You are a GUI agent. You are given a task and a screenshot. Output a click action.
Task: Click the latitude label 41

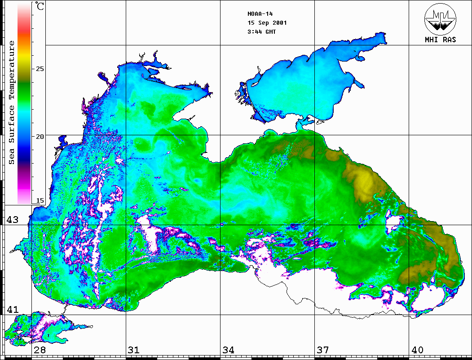(x=12, y=309)
